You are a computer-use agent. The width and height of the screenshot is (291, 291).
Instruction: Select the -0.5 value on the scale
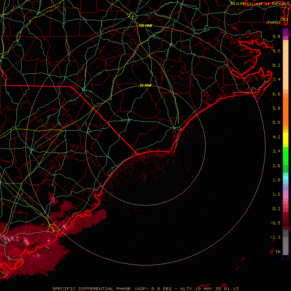coord(275,223)
